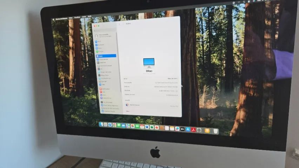Open the Editar menu

(71, 18)
